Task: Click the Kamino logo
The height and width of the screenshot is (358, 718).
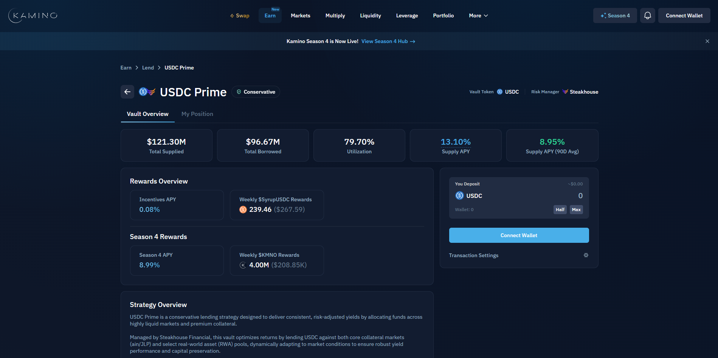Action: tap(33, 15)
